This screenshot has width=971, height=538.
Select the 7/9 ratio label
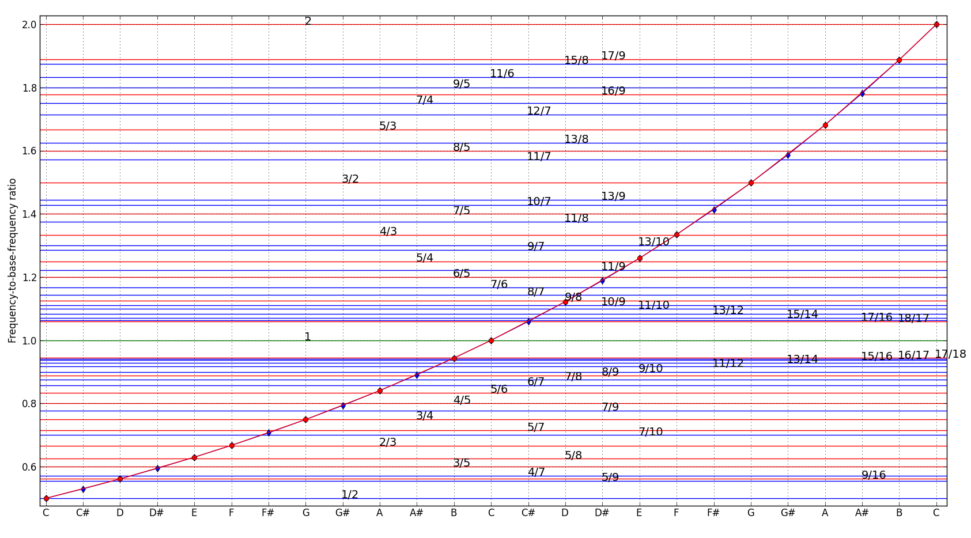click(x=610, y=407)
